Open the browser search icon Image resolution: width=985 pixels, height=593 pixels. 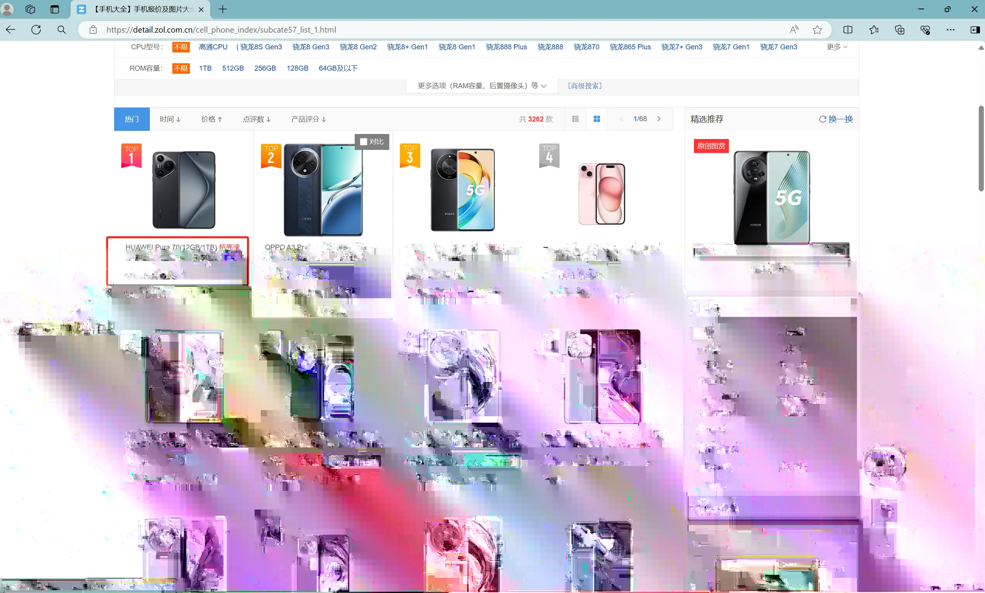point(61,30)
